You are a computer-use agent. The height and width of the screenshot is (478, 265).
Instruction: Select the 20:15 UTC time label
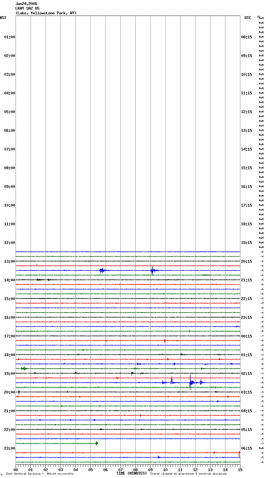point(246,261)
